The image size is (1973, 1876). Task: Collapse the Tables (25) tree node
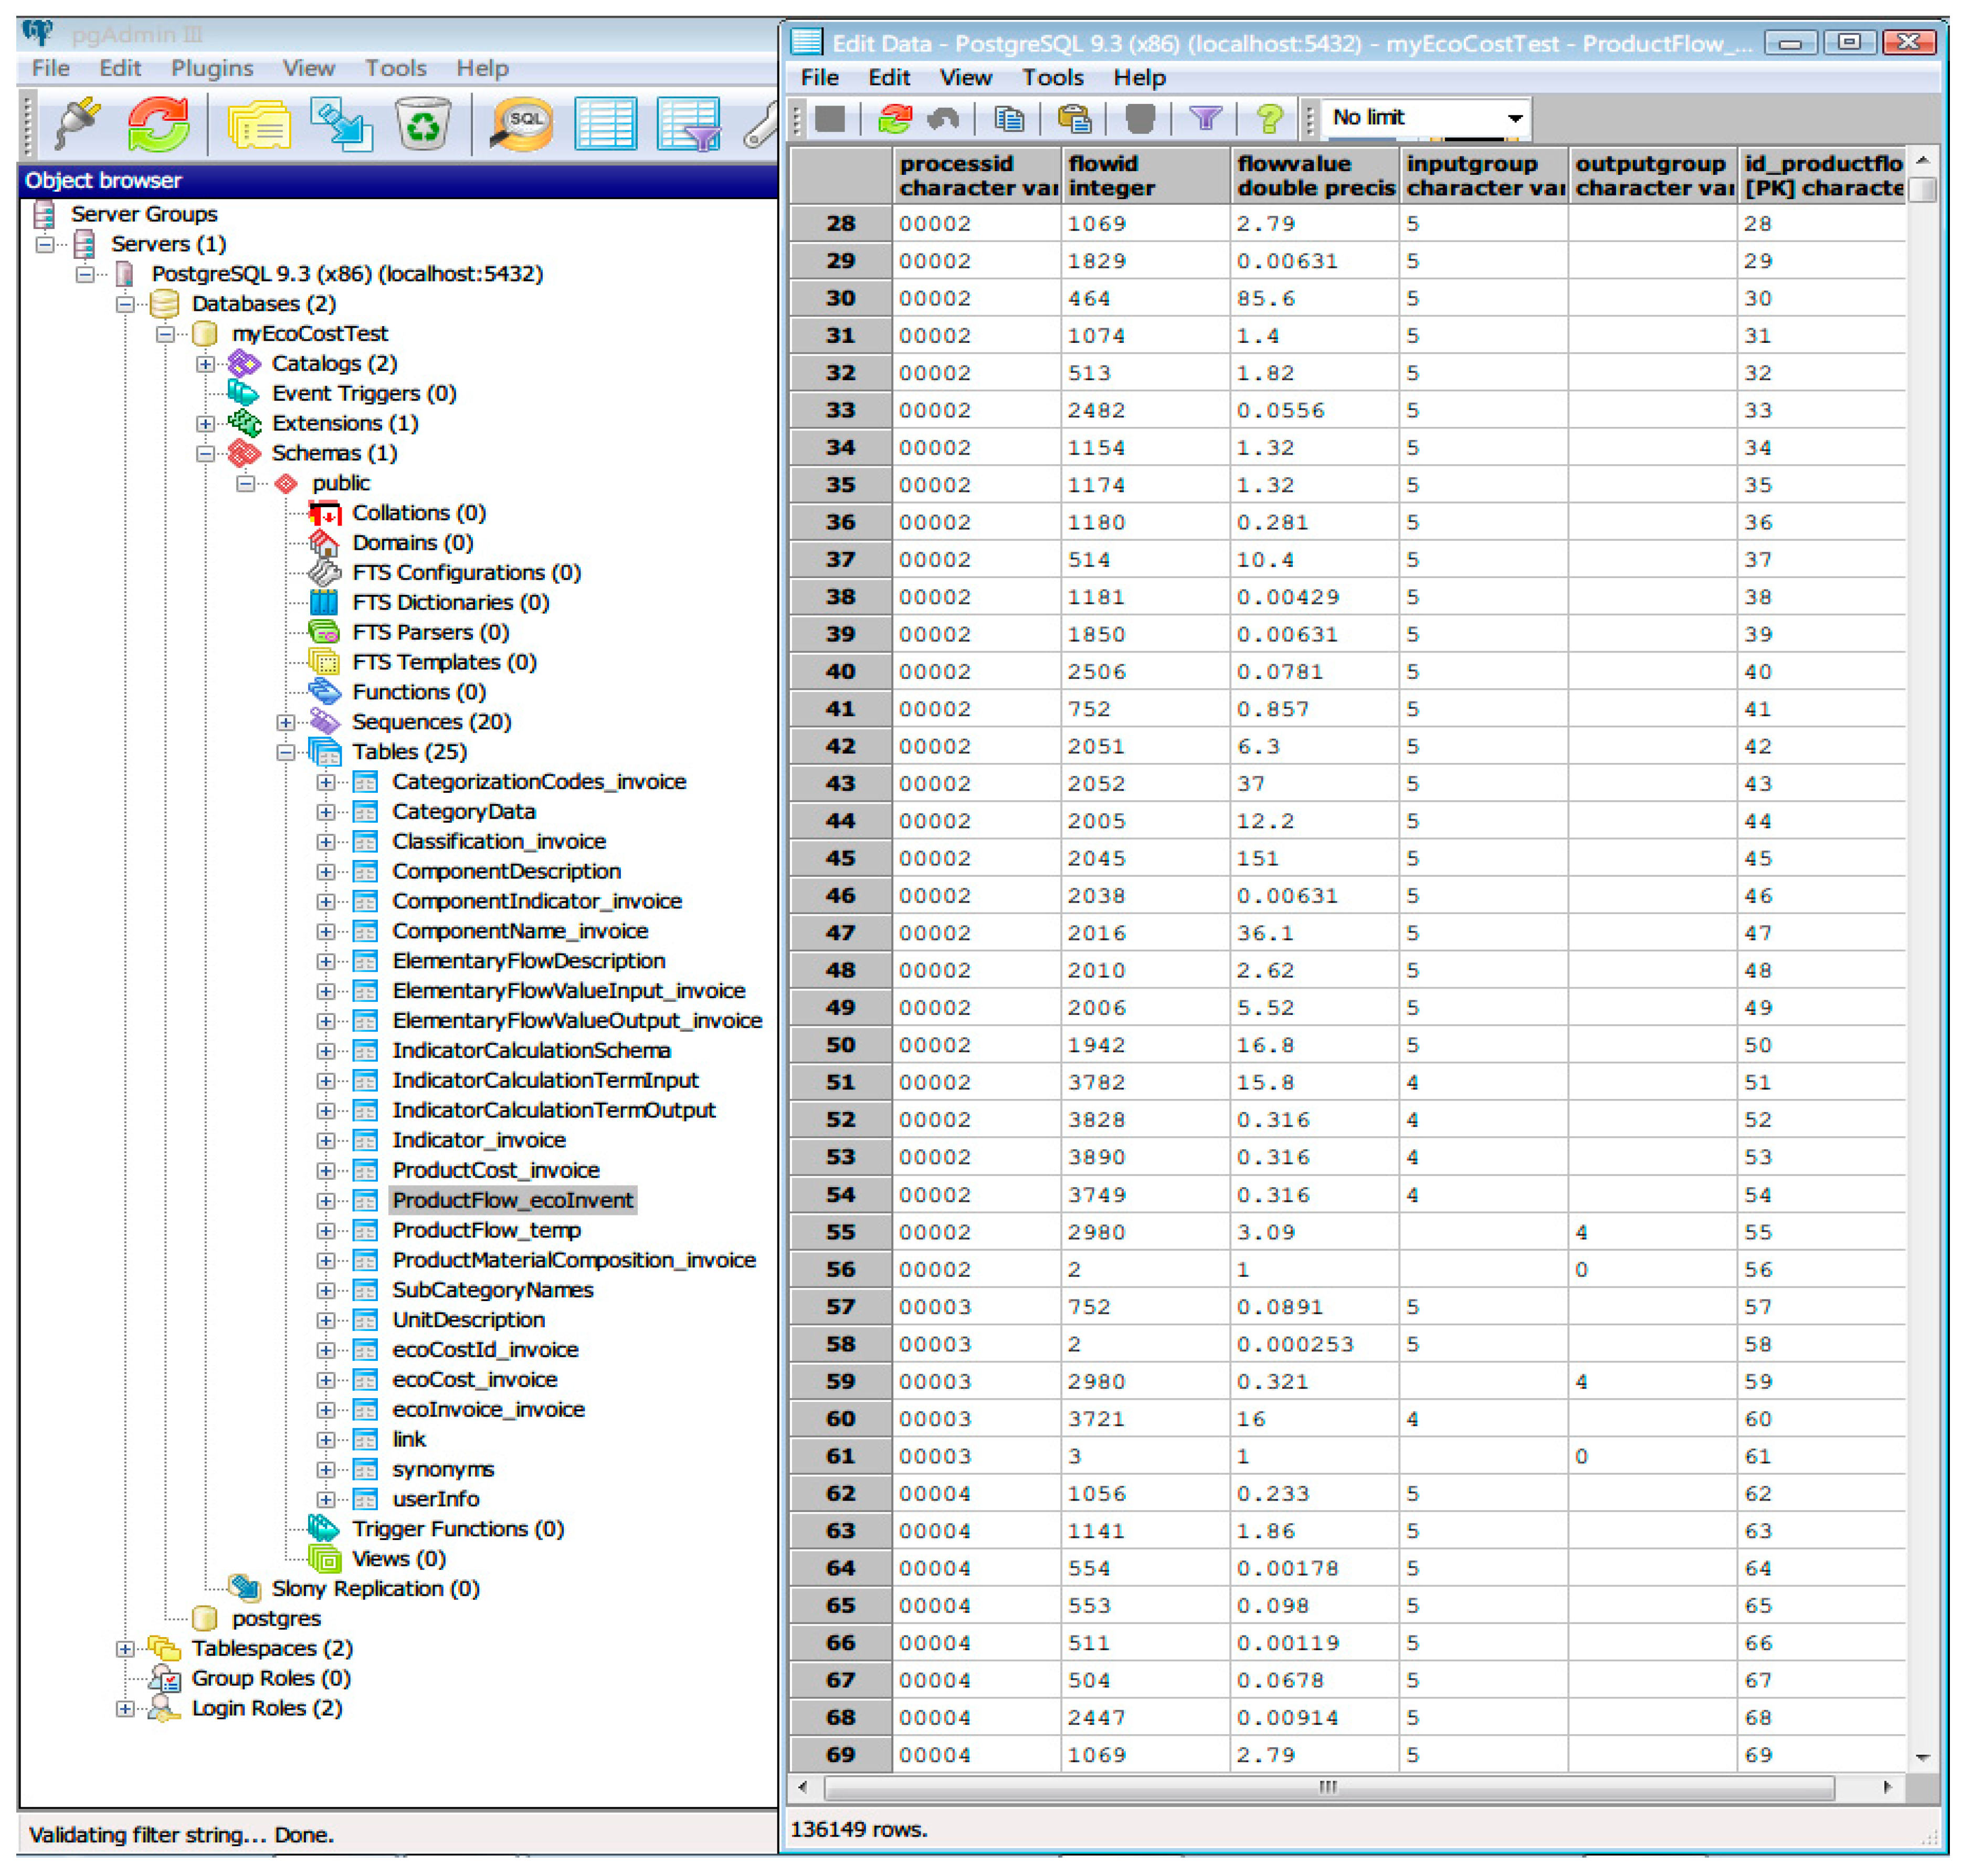(x=286, y=753)
